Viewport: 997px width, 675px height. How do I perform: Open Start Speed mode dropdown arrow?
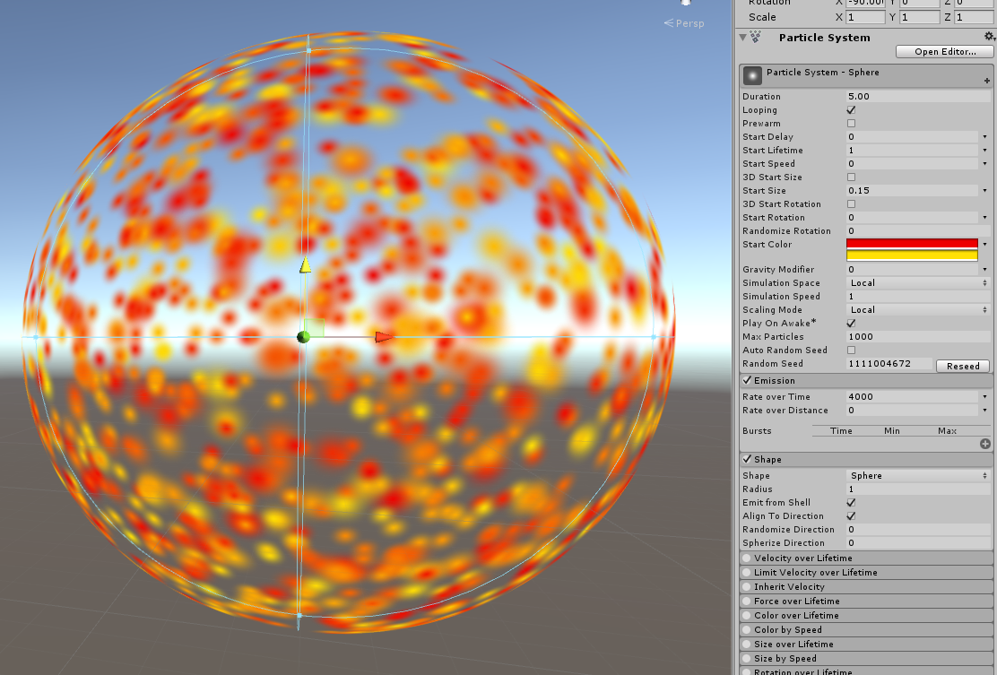pos(985,163)
